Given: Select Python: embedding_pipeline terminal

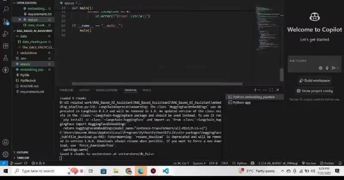Looking at the screenshot, I should pos(255,97).
